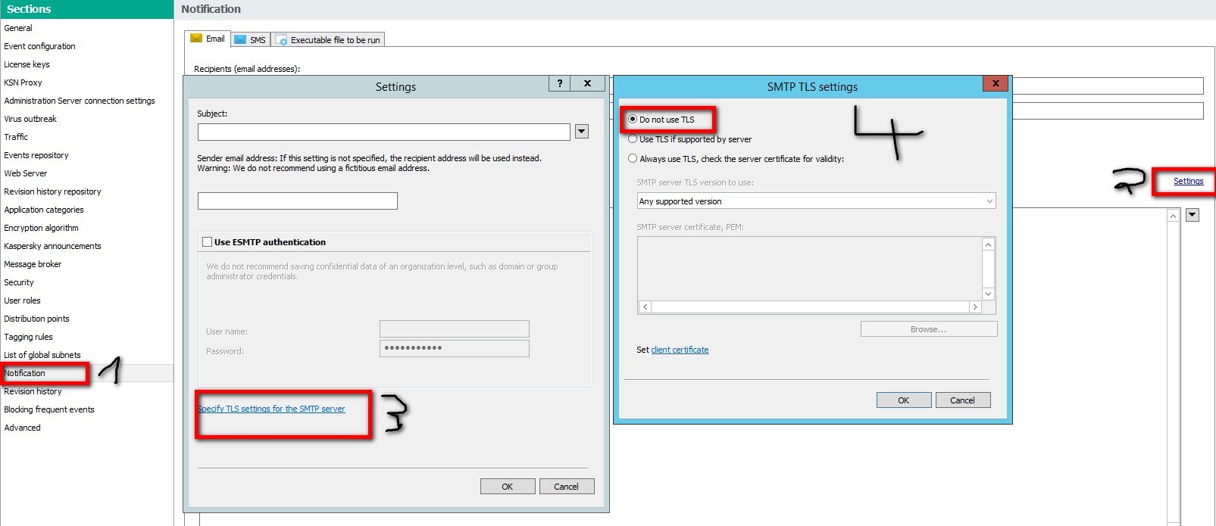Click Cancel in the Settings dialog
Screen dimensions: 1216x526
click(566, 487)
